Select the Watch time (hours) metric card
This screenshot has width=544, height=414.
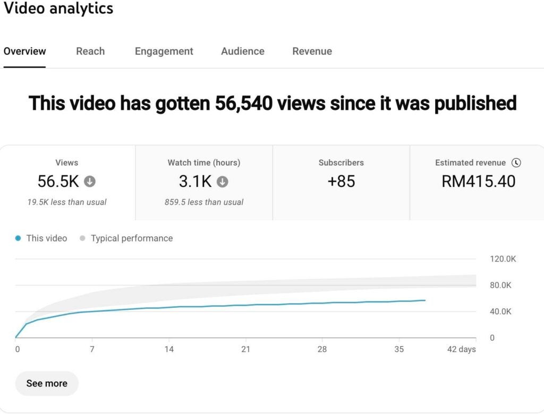(204, 182)
